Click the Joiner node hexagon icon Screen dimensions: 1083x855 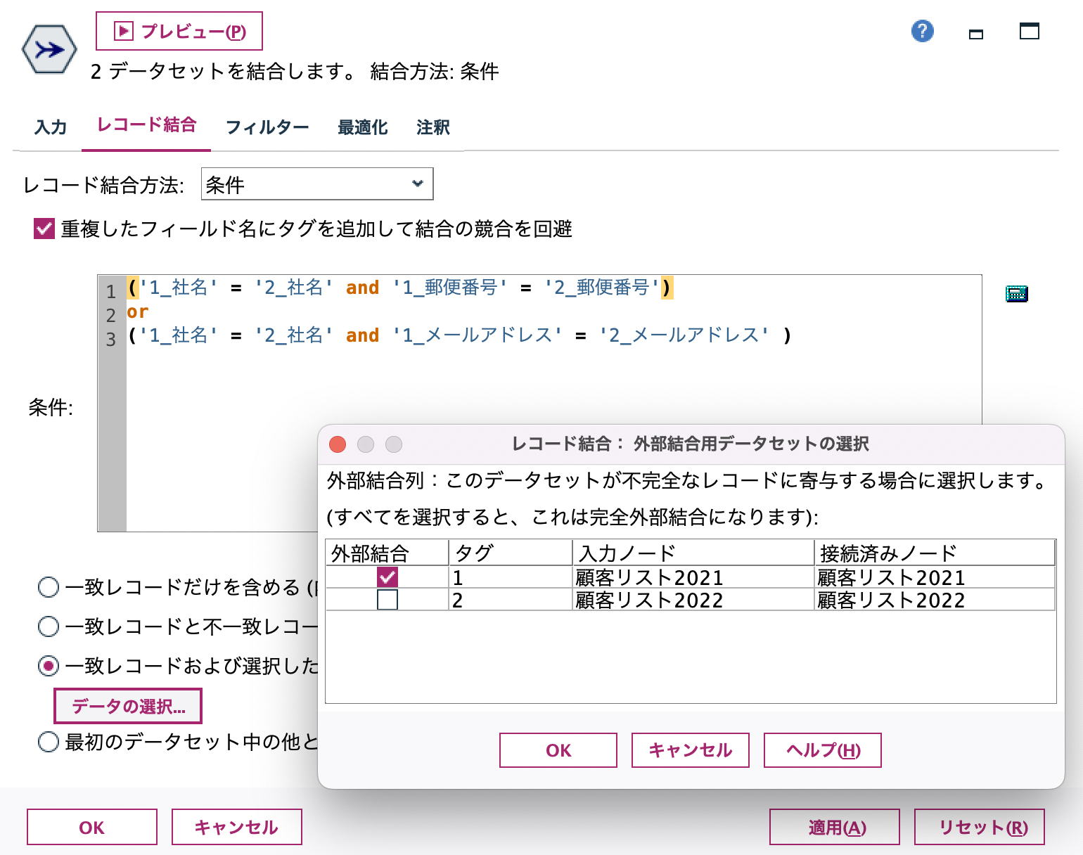tap(49, 49)
